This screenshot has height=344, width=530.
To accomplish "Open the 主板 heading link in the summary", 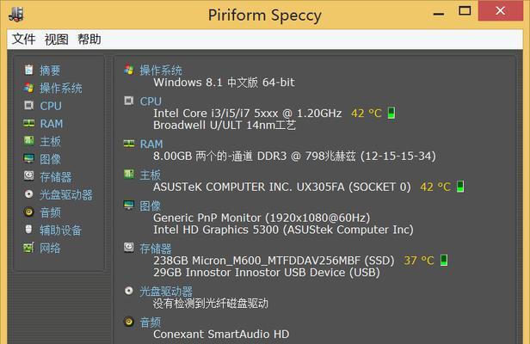I will (150, 175).
